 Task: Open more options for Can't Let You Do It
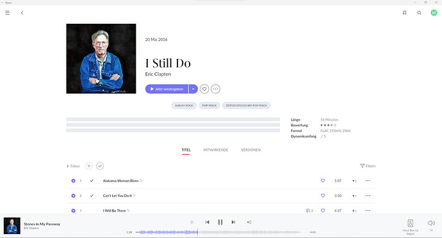click(368, 196)
